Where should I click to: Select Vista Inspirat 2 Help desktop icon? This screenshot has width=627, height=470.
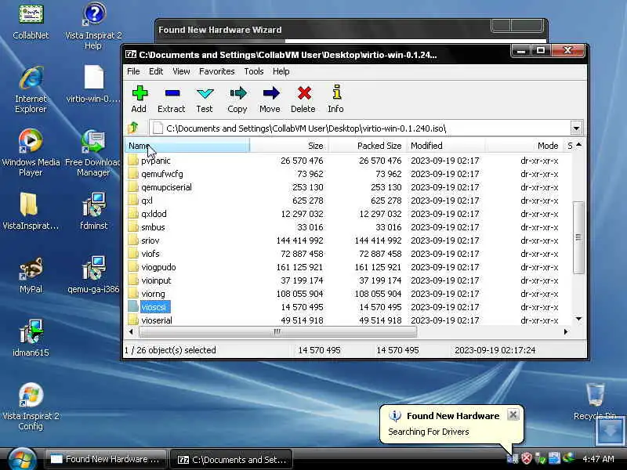tap(93, 25)
